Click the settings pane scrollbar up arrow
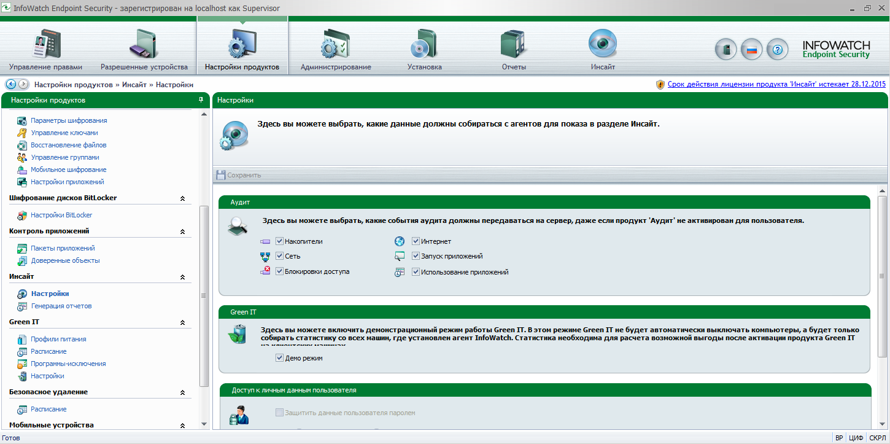 click(x=883, y=190)
